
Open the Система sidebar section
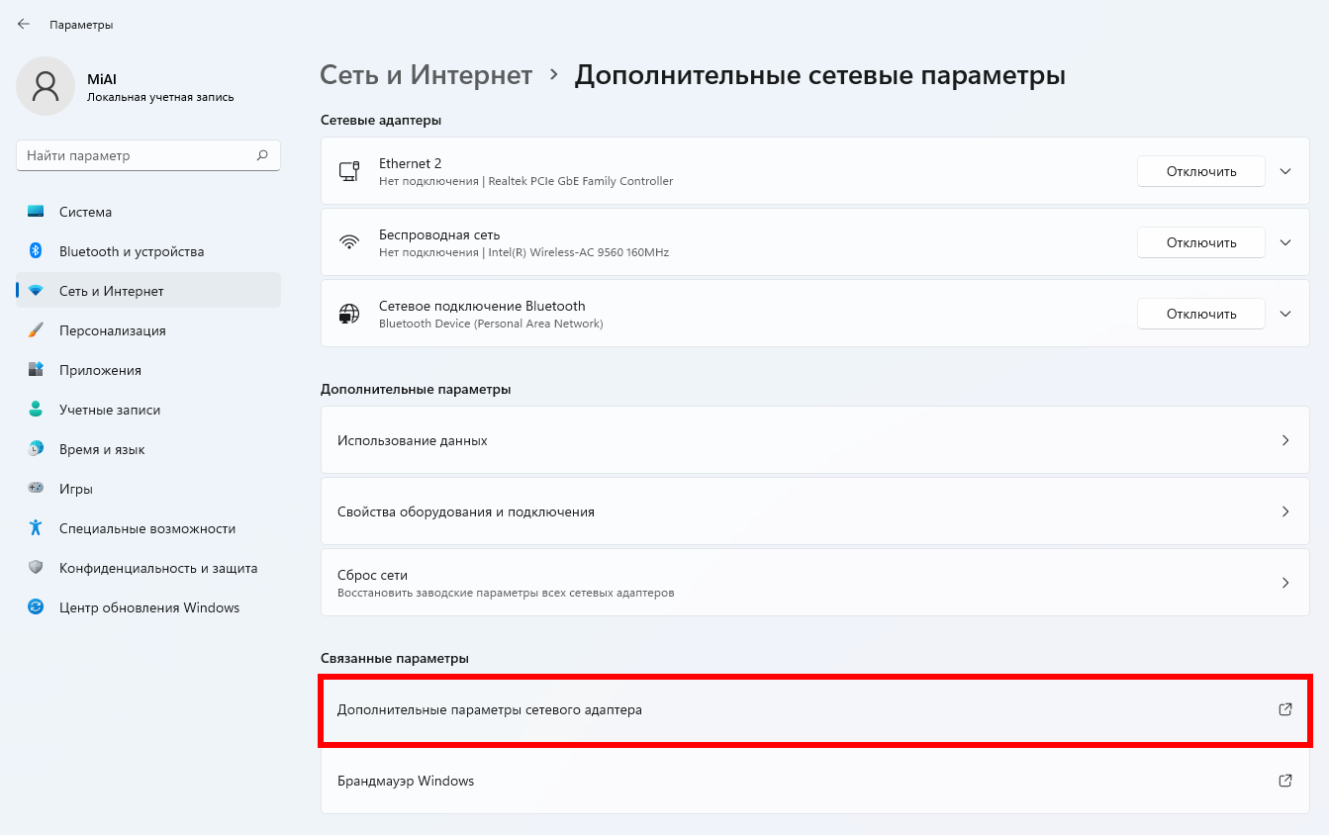click(85, 212)
